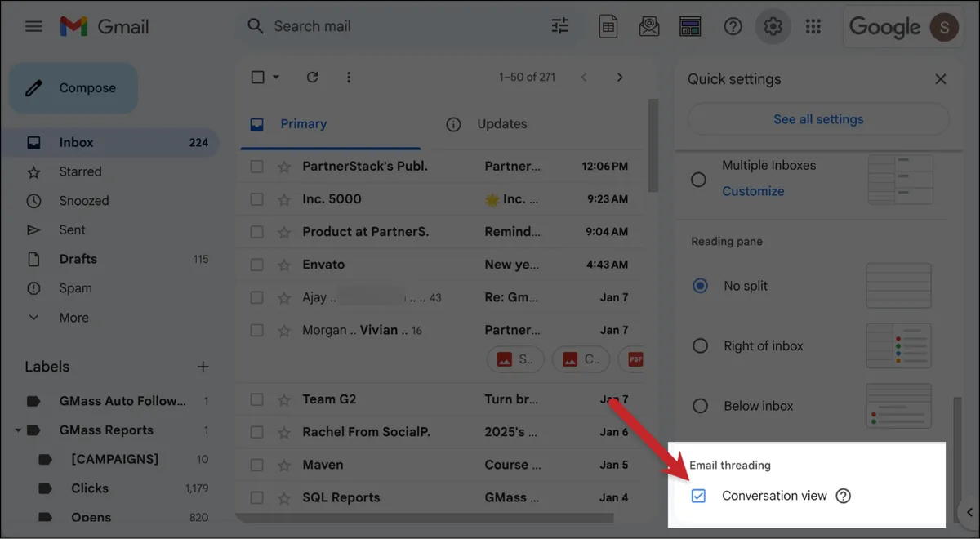Select the Right of inbox layout thumbnail
Viewport: 980px width, 539px height.
[898, 346]
